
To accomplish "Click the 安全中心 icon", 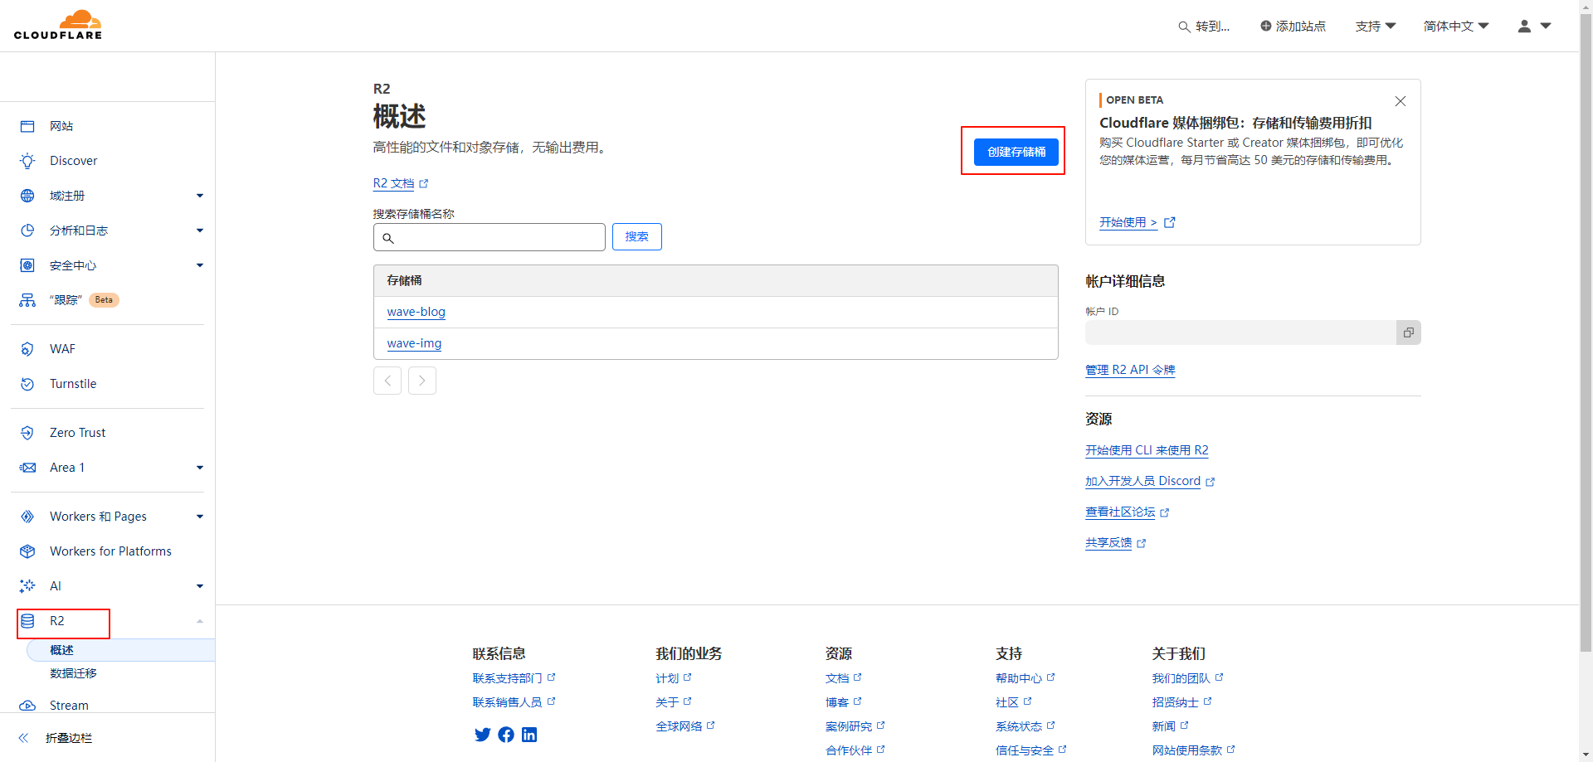I will coord(27,265).
